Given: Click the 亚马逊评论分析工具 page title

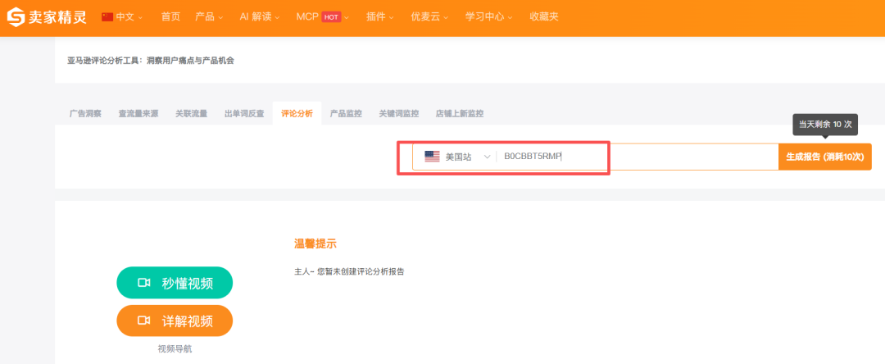Looking at the screenshot, I should pyautogui.click(x=151, y=61).
